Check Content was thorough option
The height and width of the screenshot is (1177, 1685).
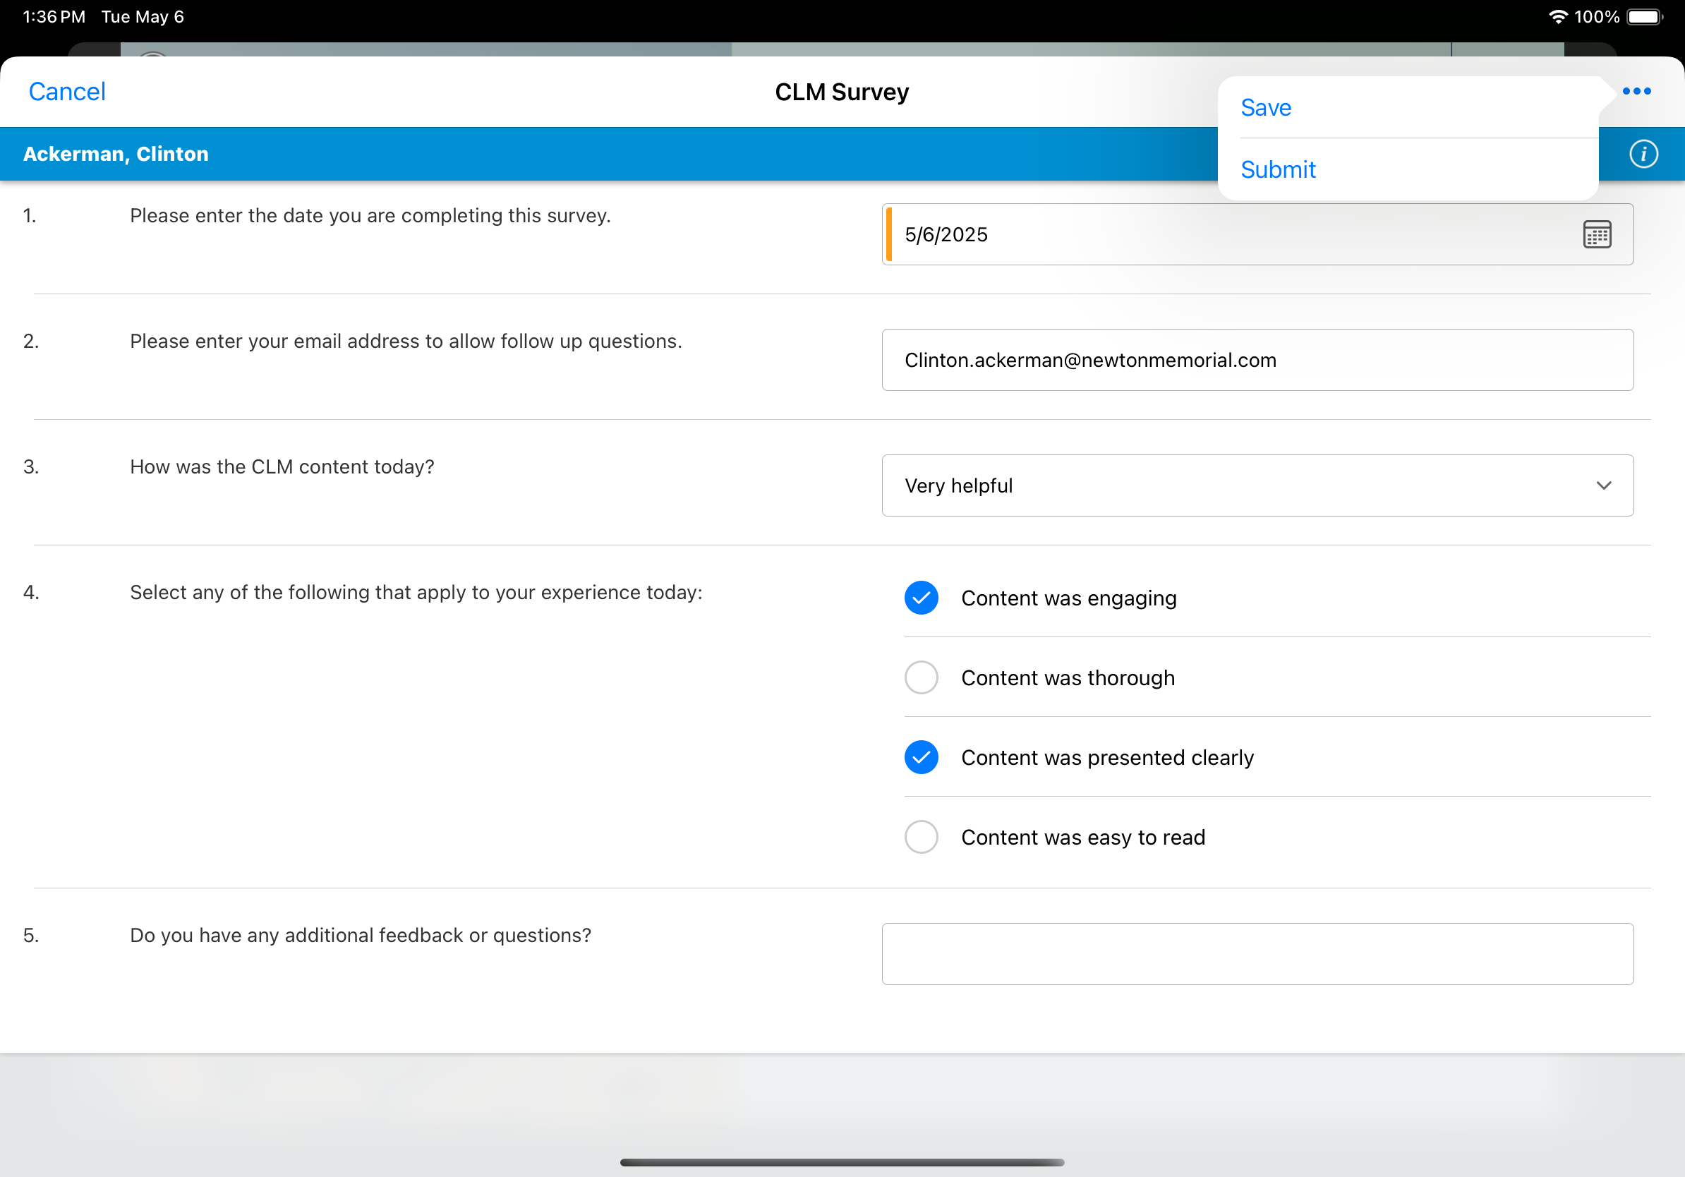coord(921,677)
